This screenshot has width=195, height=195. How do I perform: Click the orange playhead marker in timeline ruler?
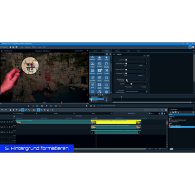pos(96,118)
